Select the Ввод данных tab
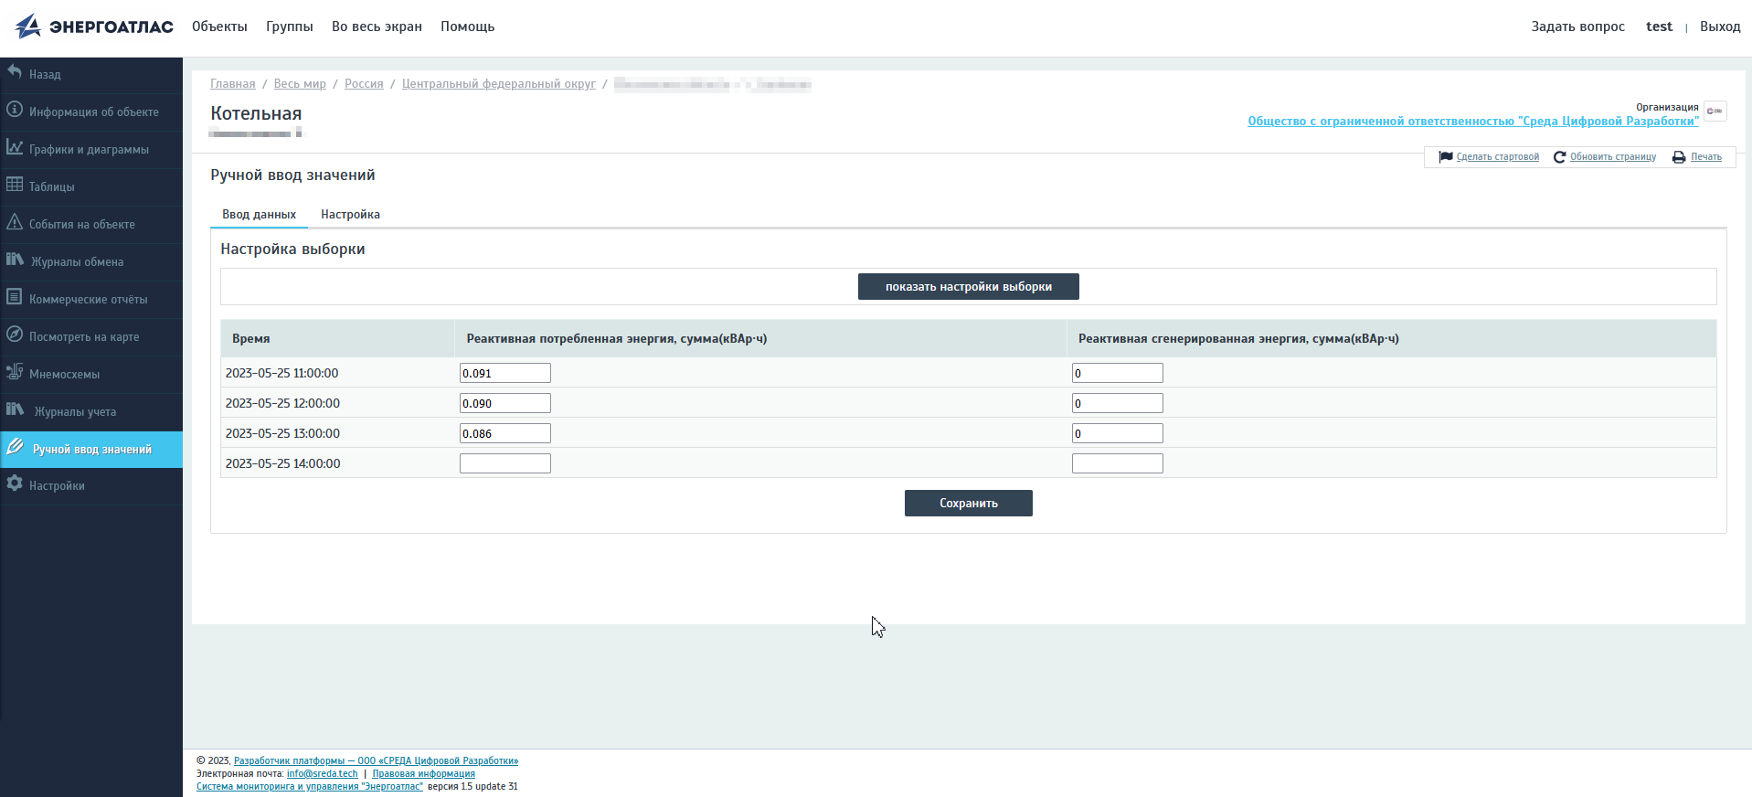 259,215
